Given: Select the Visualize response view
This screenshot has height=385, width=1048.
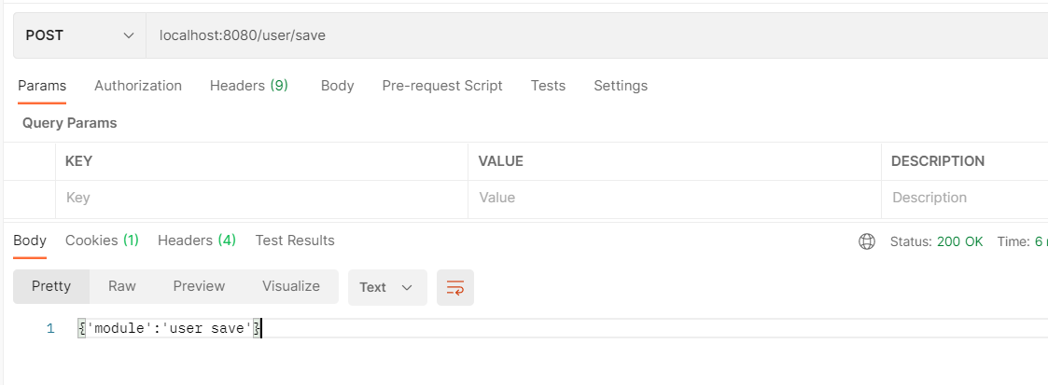Looking at the screenshot, I should click(291, 286).
